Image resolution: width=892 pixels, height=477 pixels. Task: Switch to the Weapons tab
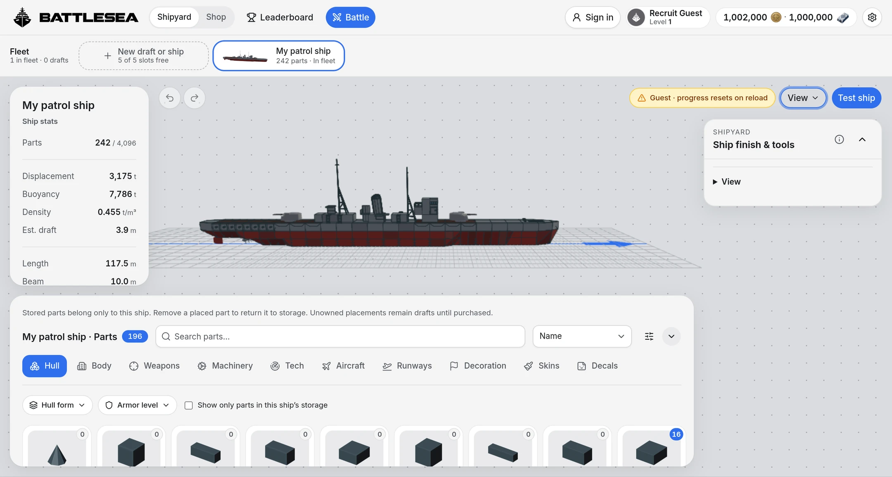pos(154,366)
